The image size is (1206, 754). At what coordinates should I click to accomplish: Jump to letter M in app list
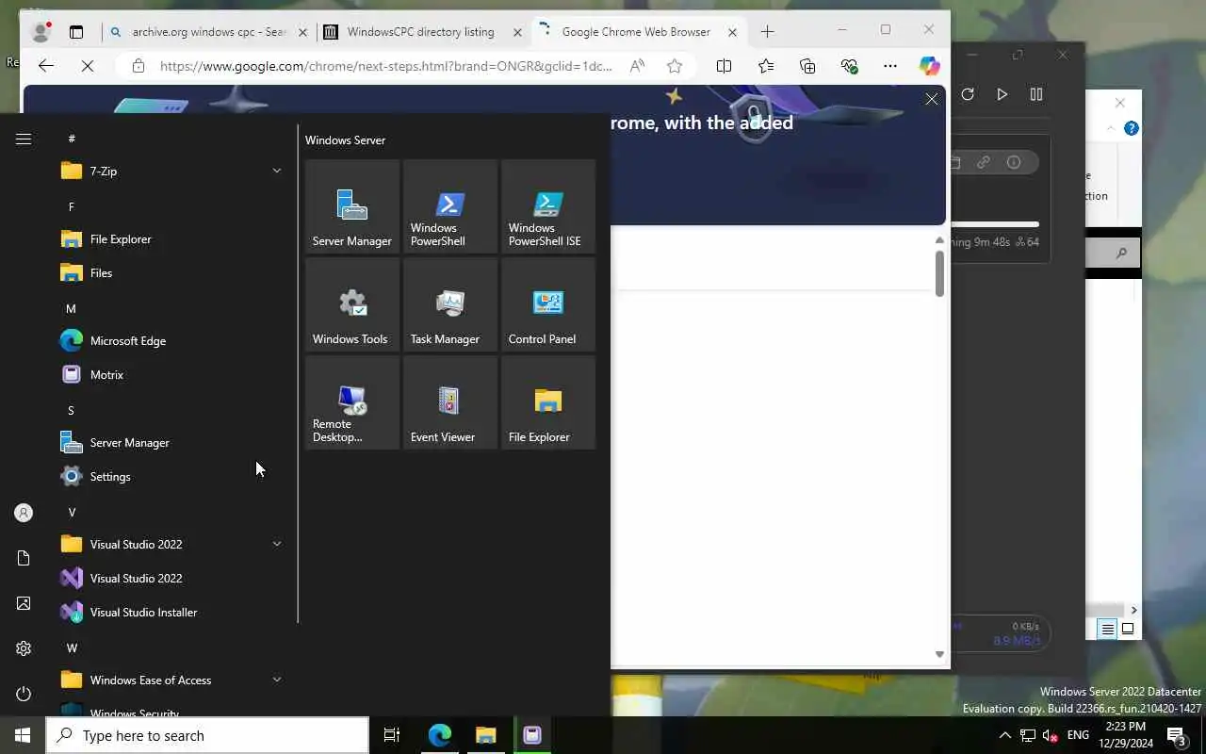tap(71, 308)
